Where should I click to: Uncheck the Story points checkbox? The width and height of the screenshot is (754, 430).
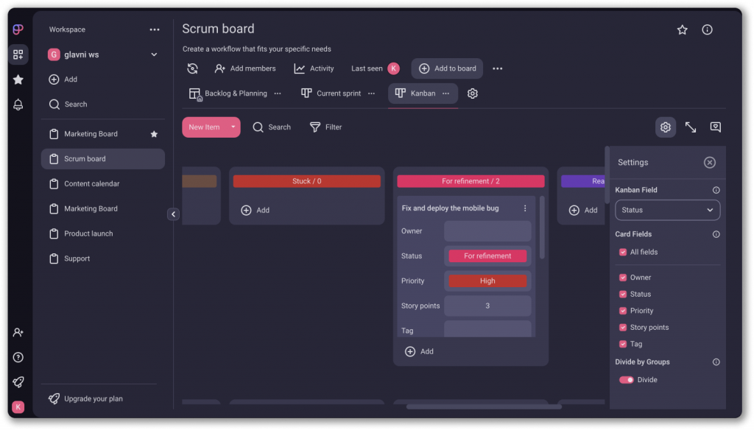click(623, 328)
